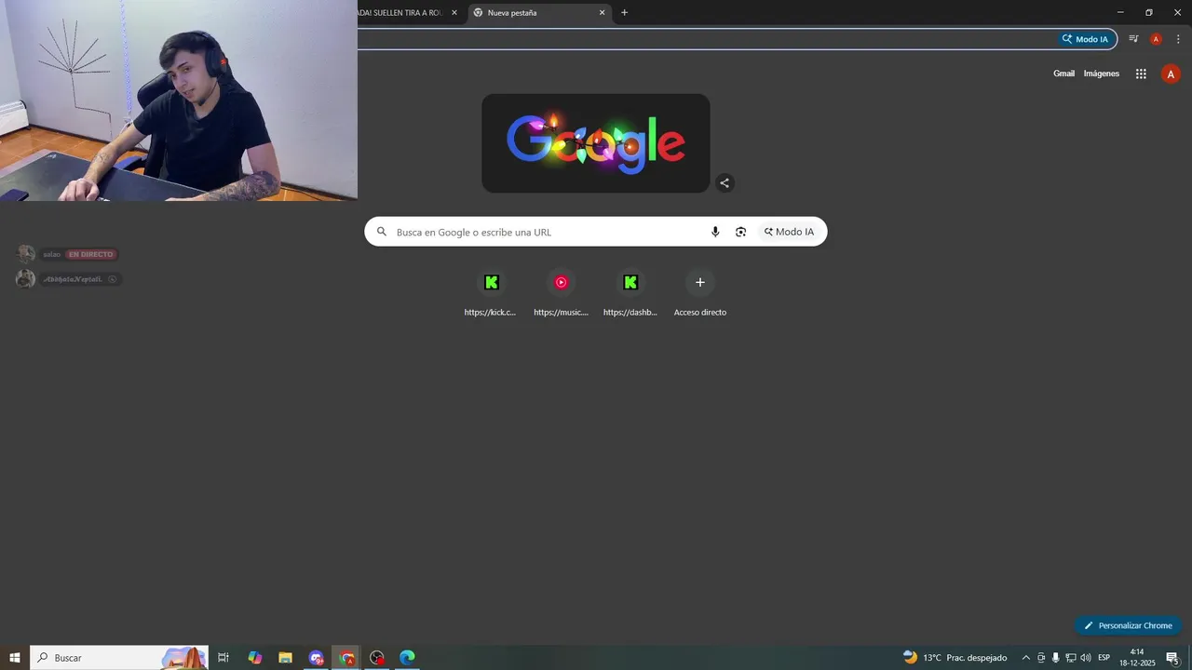The width and height of the screenshot is (1192, 670).
Task: Click the Google holiday lights doodle
Action: (596, 143)
